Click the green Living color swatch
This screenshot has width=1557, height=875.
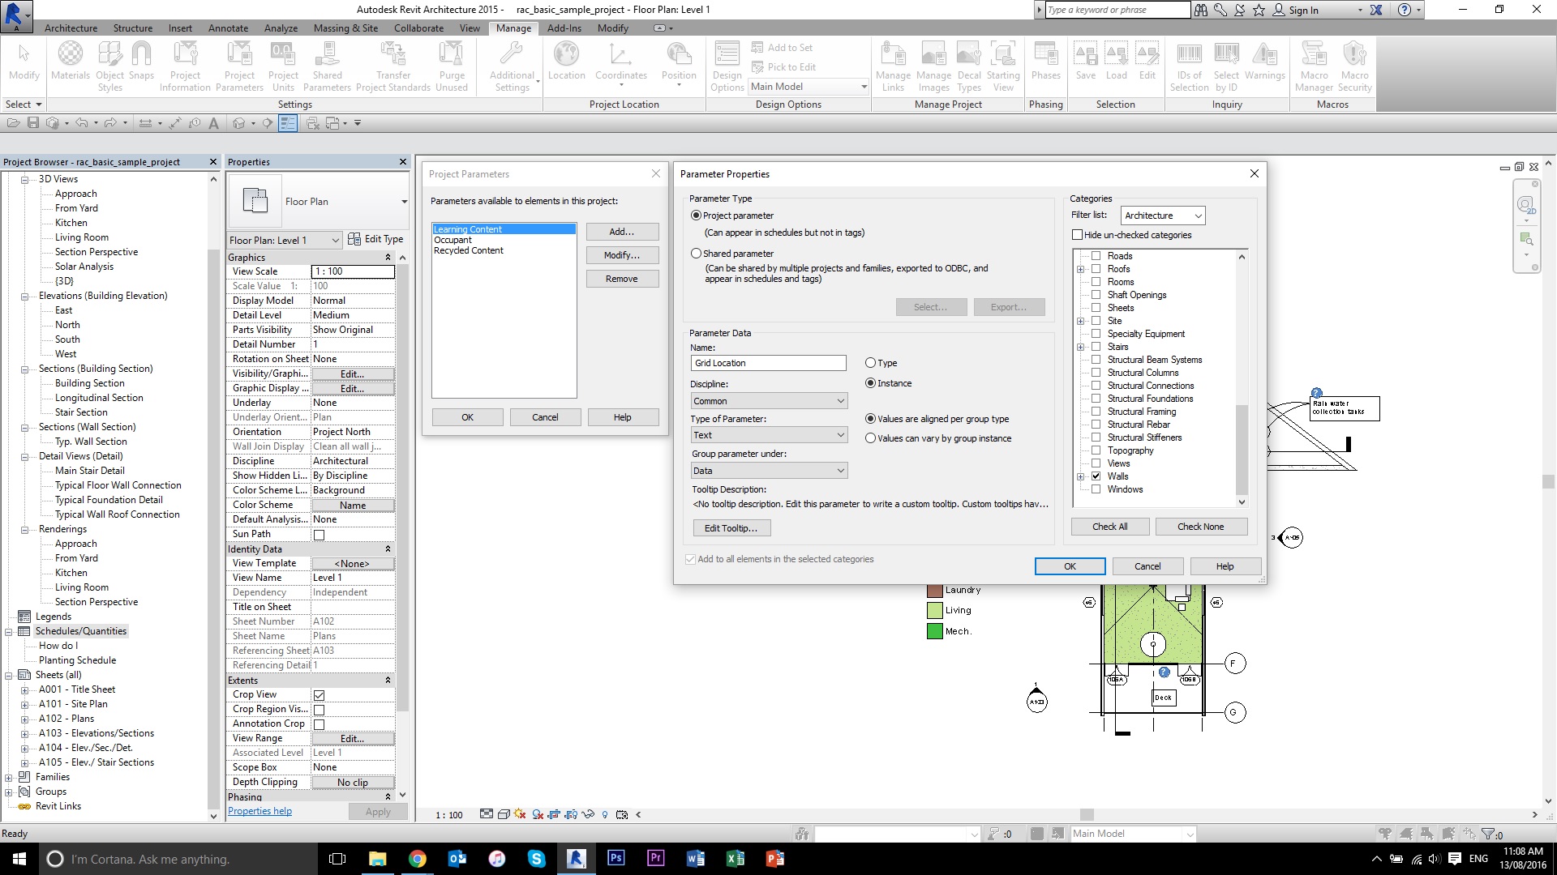coord(933,609)
